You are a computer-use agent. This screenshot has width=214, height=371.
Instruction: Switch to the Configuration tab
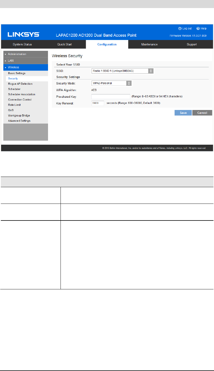click(x=107, y=44)
